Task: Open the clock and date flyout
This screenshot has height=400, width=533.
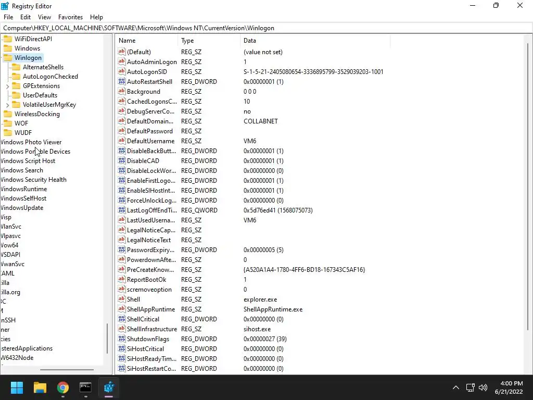Action: coord(509,387)
